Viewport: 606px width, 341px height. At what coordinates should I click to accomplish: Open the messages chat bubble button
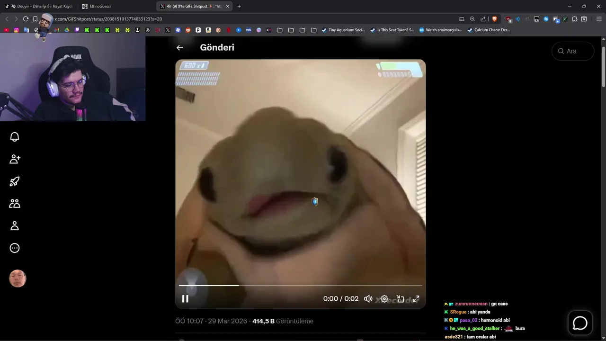click(x=580, y=323)
